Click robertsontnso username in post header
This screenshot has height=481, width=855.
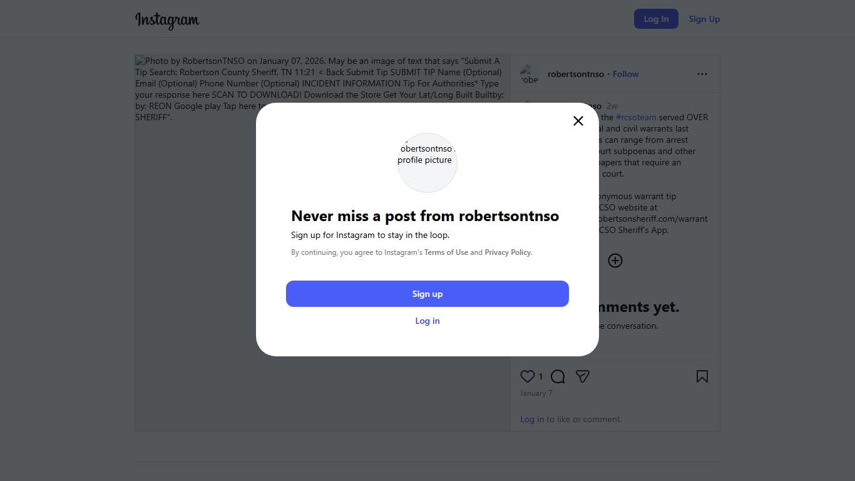coord(575,74)
